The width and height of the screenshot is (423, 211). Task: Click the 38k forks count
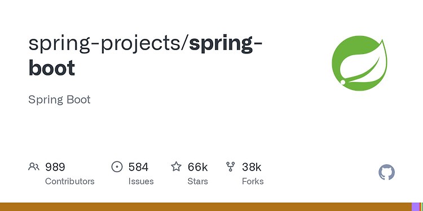(x=252, y=167)
